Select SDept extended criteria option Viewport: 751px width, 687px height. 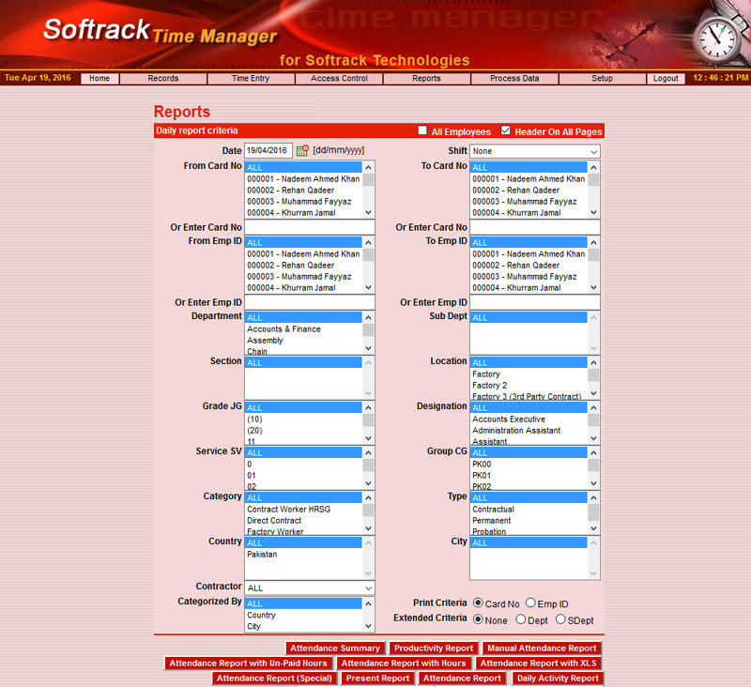[x=560, y=619]
